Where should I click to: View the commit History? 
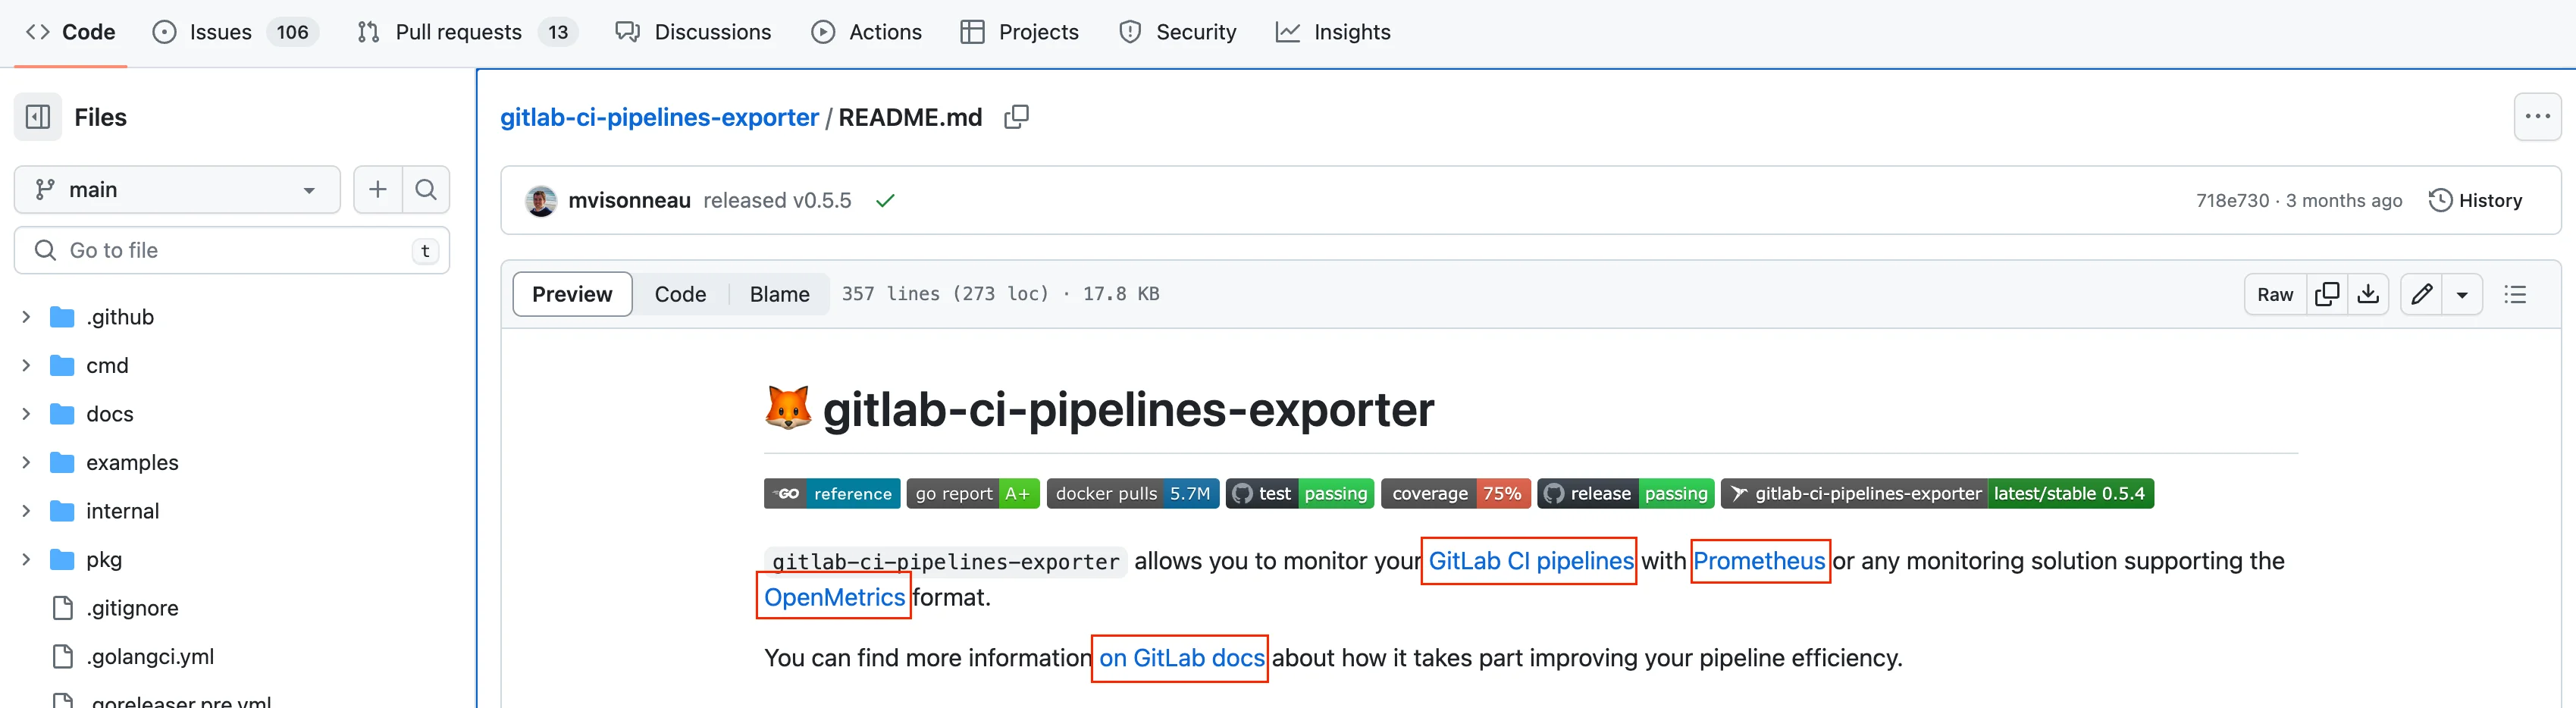coord(2476,200)
